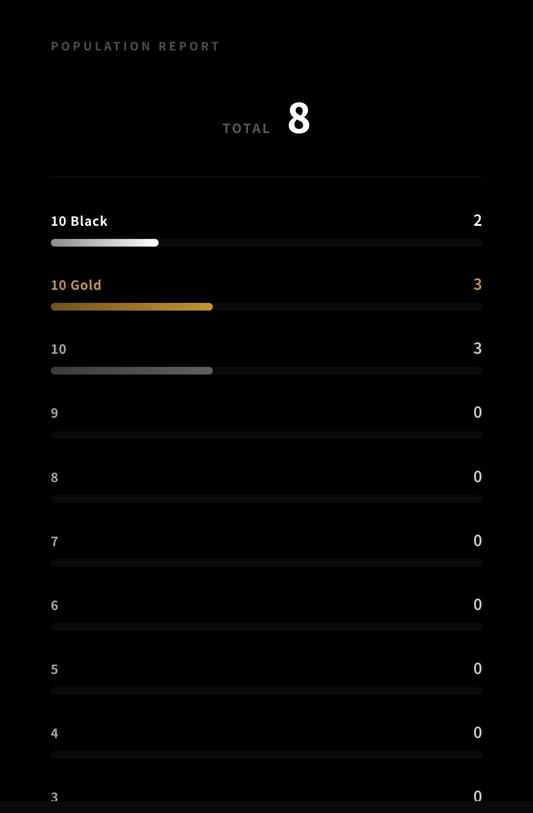533x813 pixels.
Task: Select the grade 9 row label
Action: [x=55, y=413]
